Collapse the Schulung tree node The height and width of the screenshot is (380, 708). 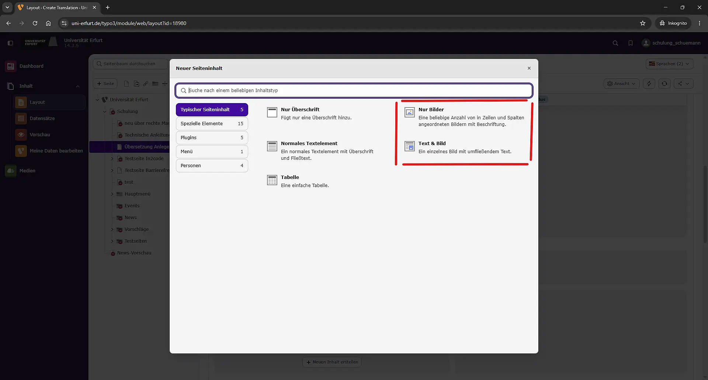click(x=105, y=112)
